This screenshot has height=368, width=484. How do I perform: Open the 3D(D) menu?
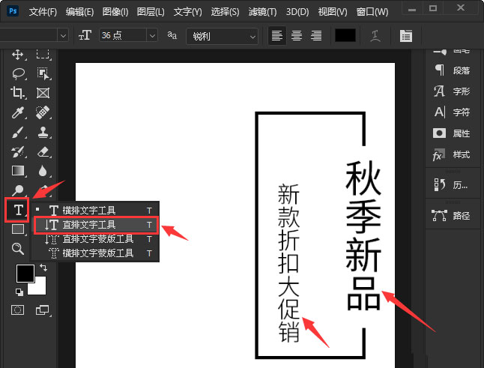297,12
